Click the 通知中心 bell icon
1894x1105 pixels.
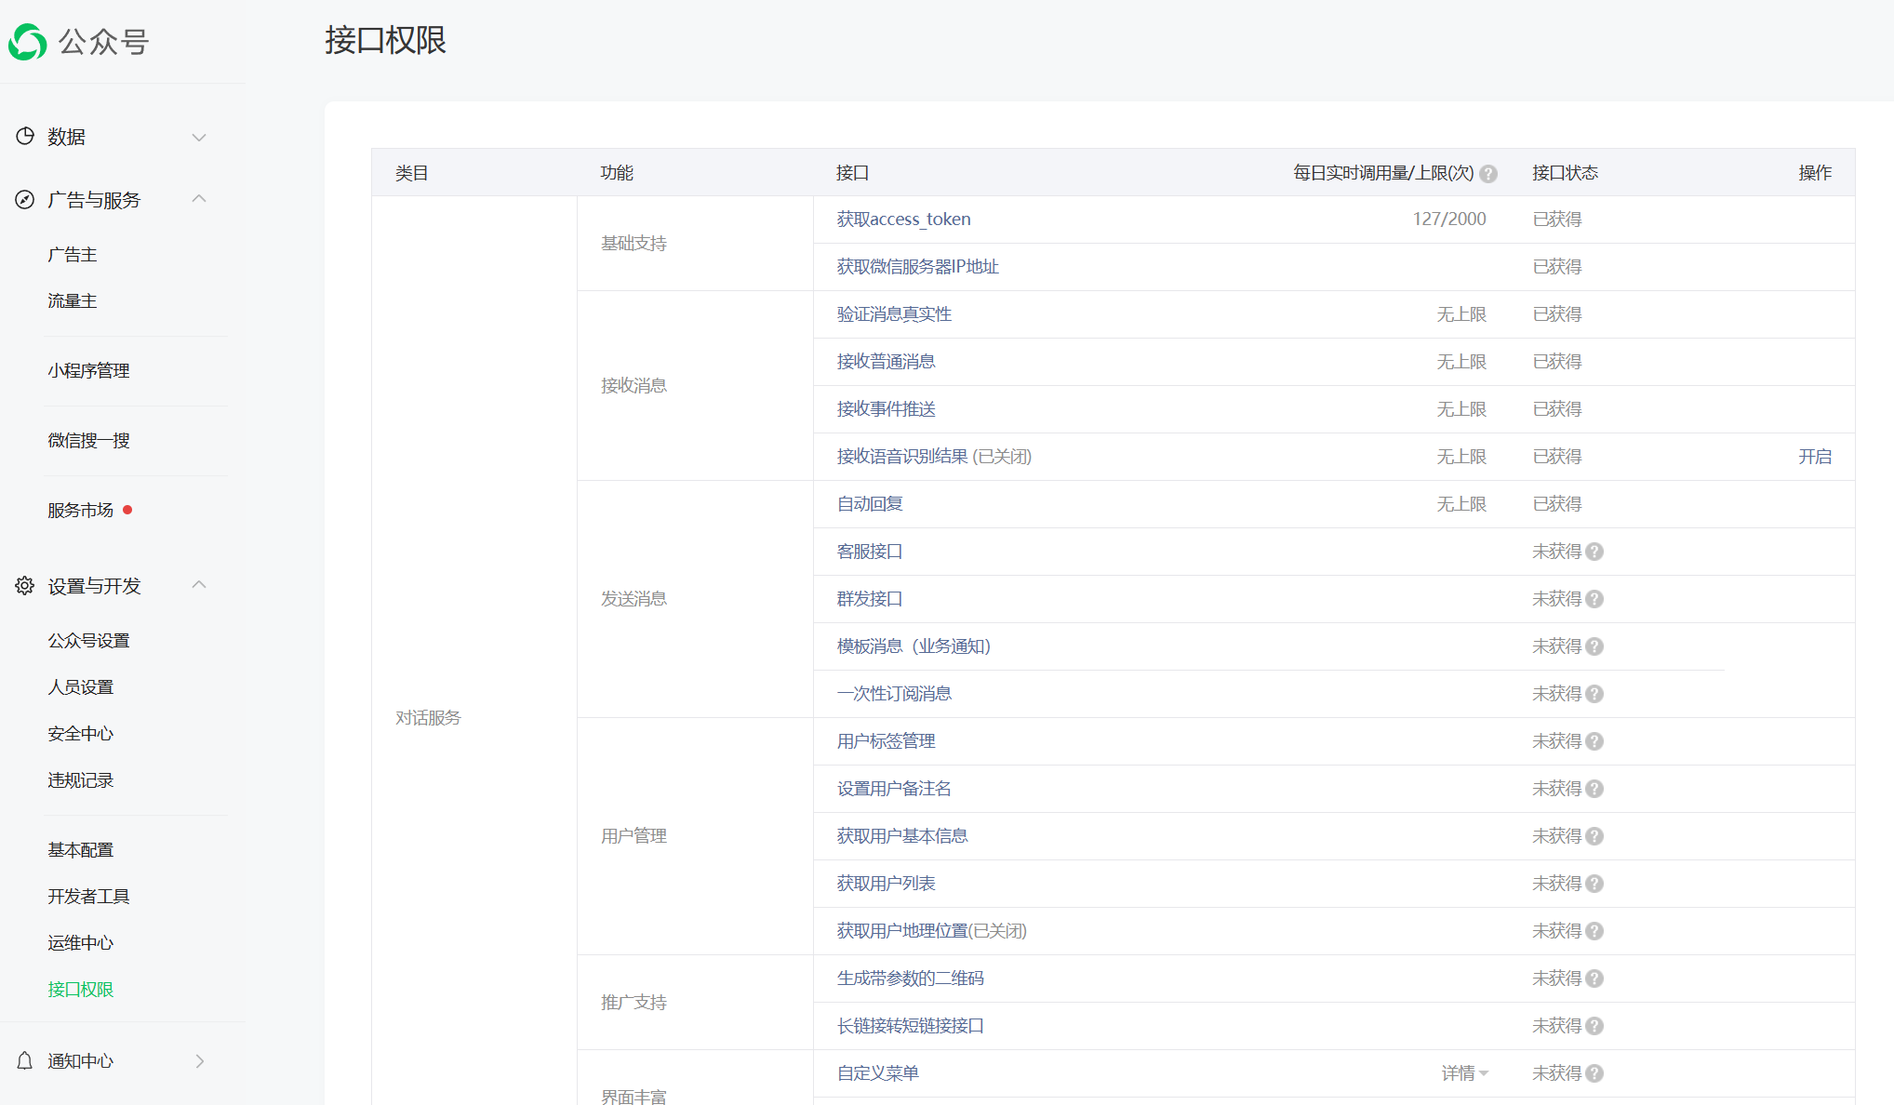pos(25,1060)
